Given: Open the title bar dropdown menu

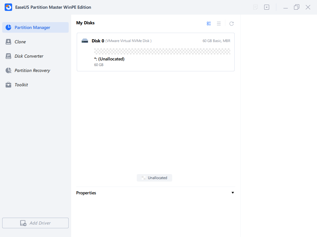Looking at the screenshot, I should [x=267, y=7].
